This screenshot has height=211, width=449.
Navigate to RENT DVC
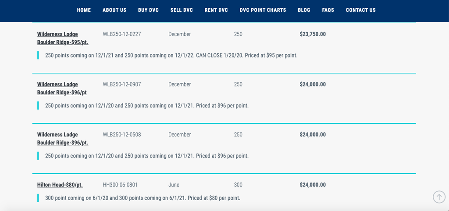tap(216, 10)
